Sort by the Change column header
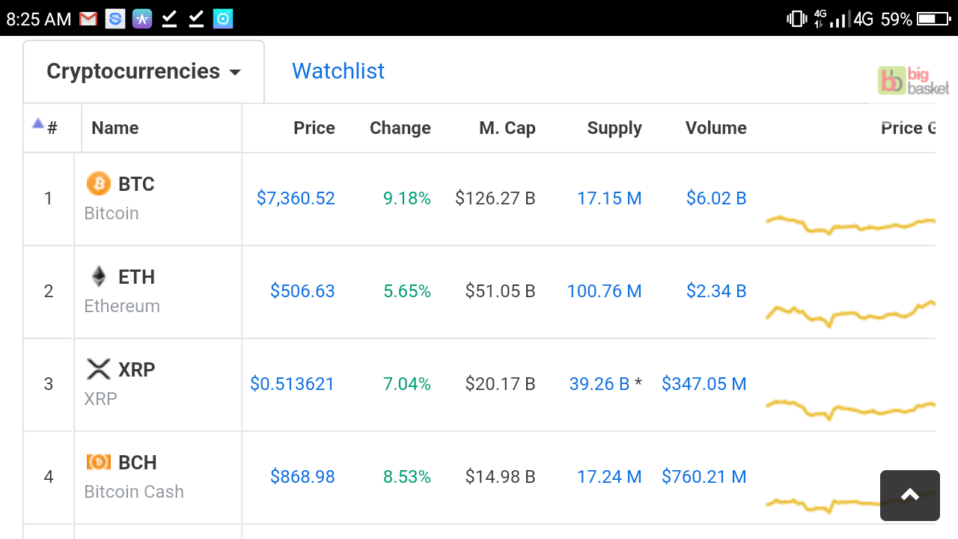The width and height of the screenshot is (958, 539). 400,128
